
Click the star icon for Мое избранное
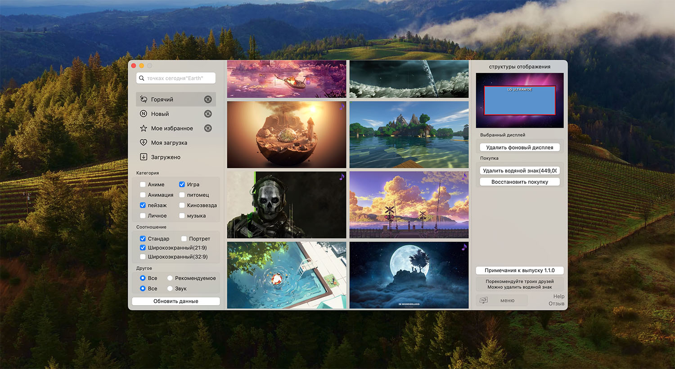pos(144,128)
